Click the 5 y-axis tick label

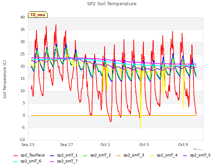[x=24, y=103]
